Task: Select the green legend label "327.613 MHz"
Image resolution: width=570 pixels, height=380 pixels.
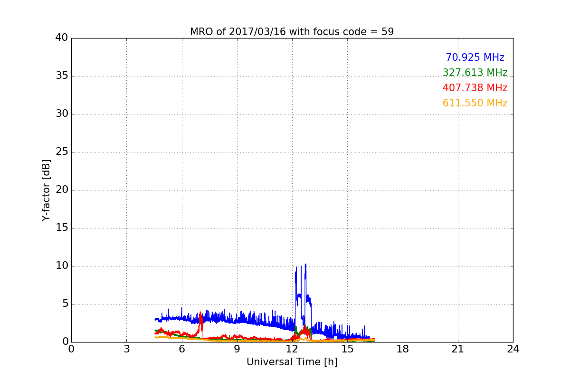Action: tap(475, 73)
